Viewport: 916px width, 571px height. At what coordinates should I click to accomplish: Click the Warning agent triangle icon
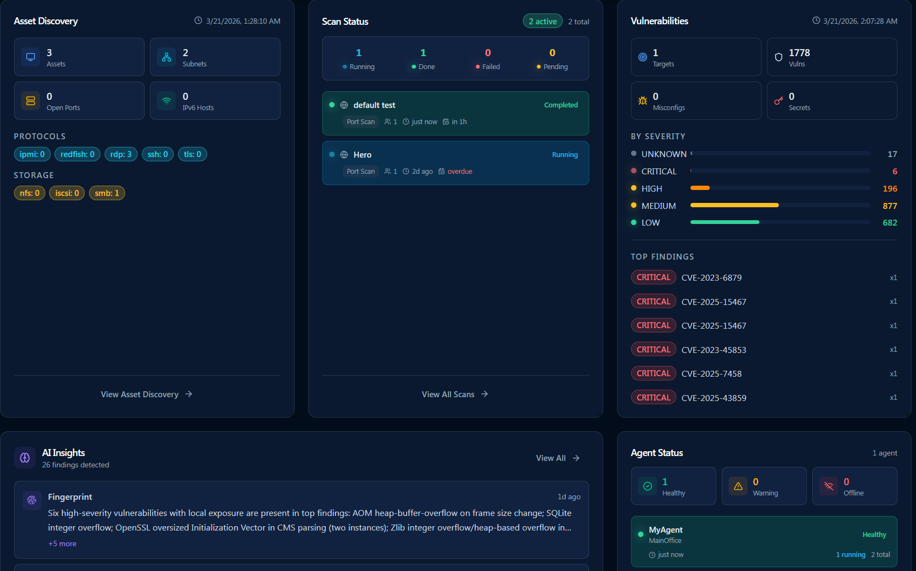click(738, 486)
